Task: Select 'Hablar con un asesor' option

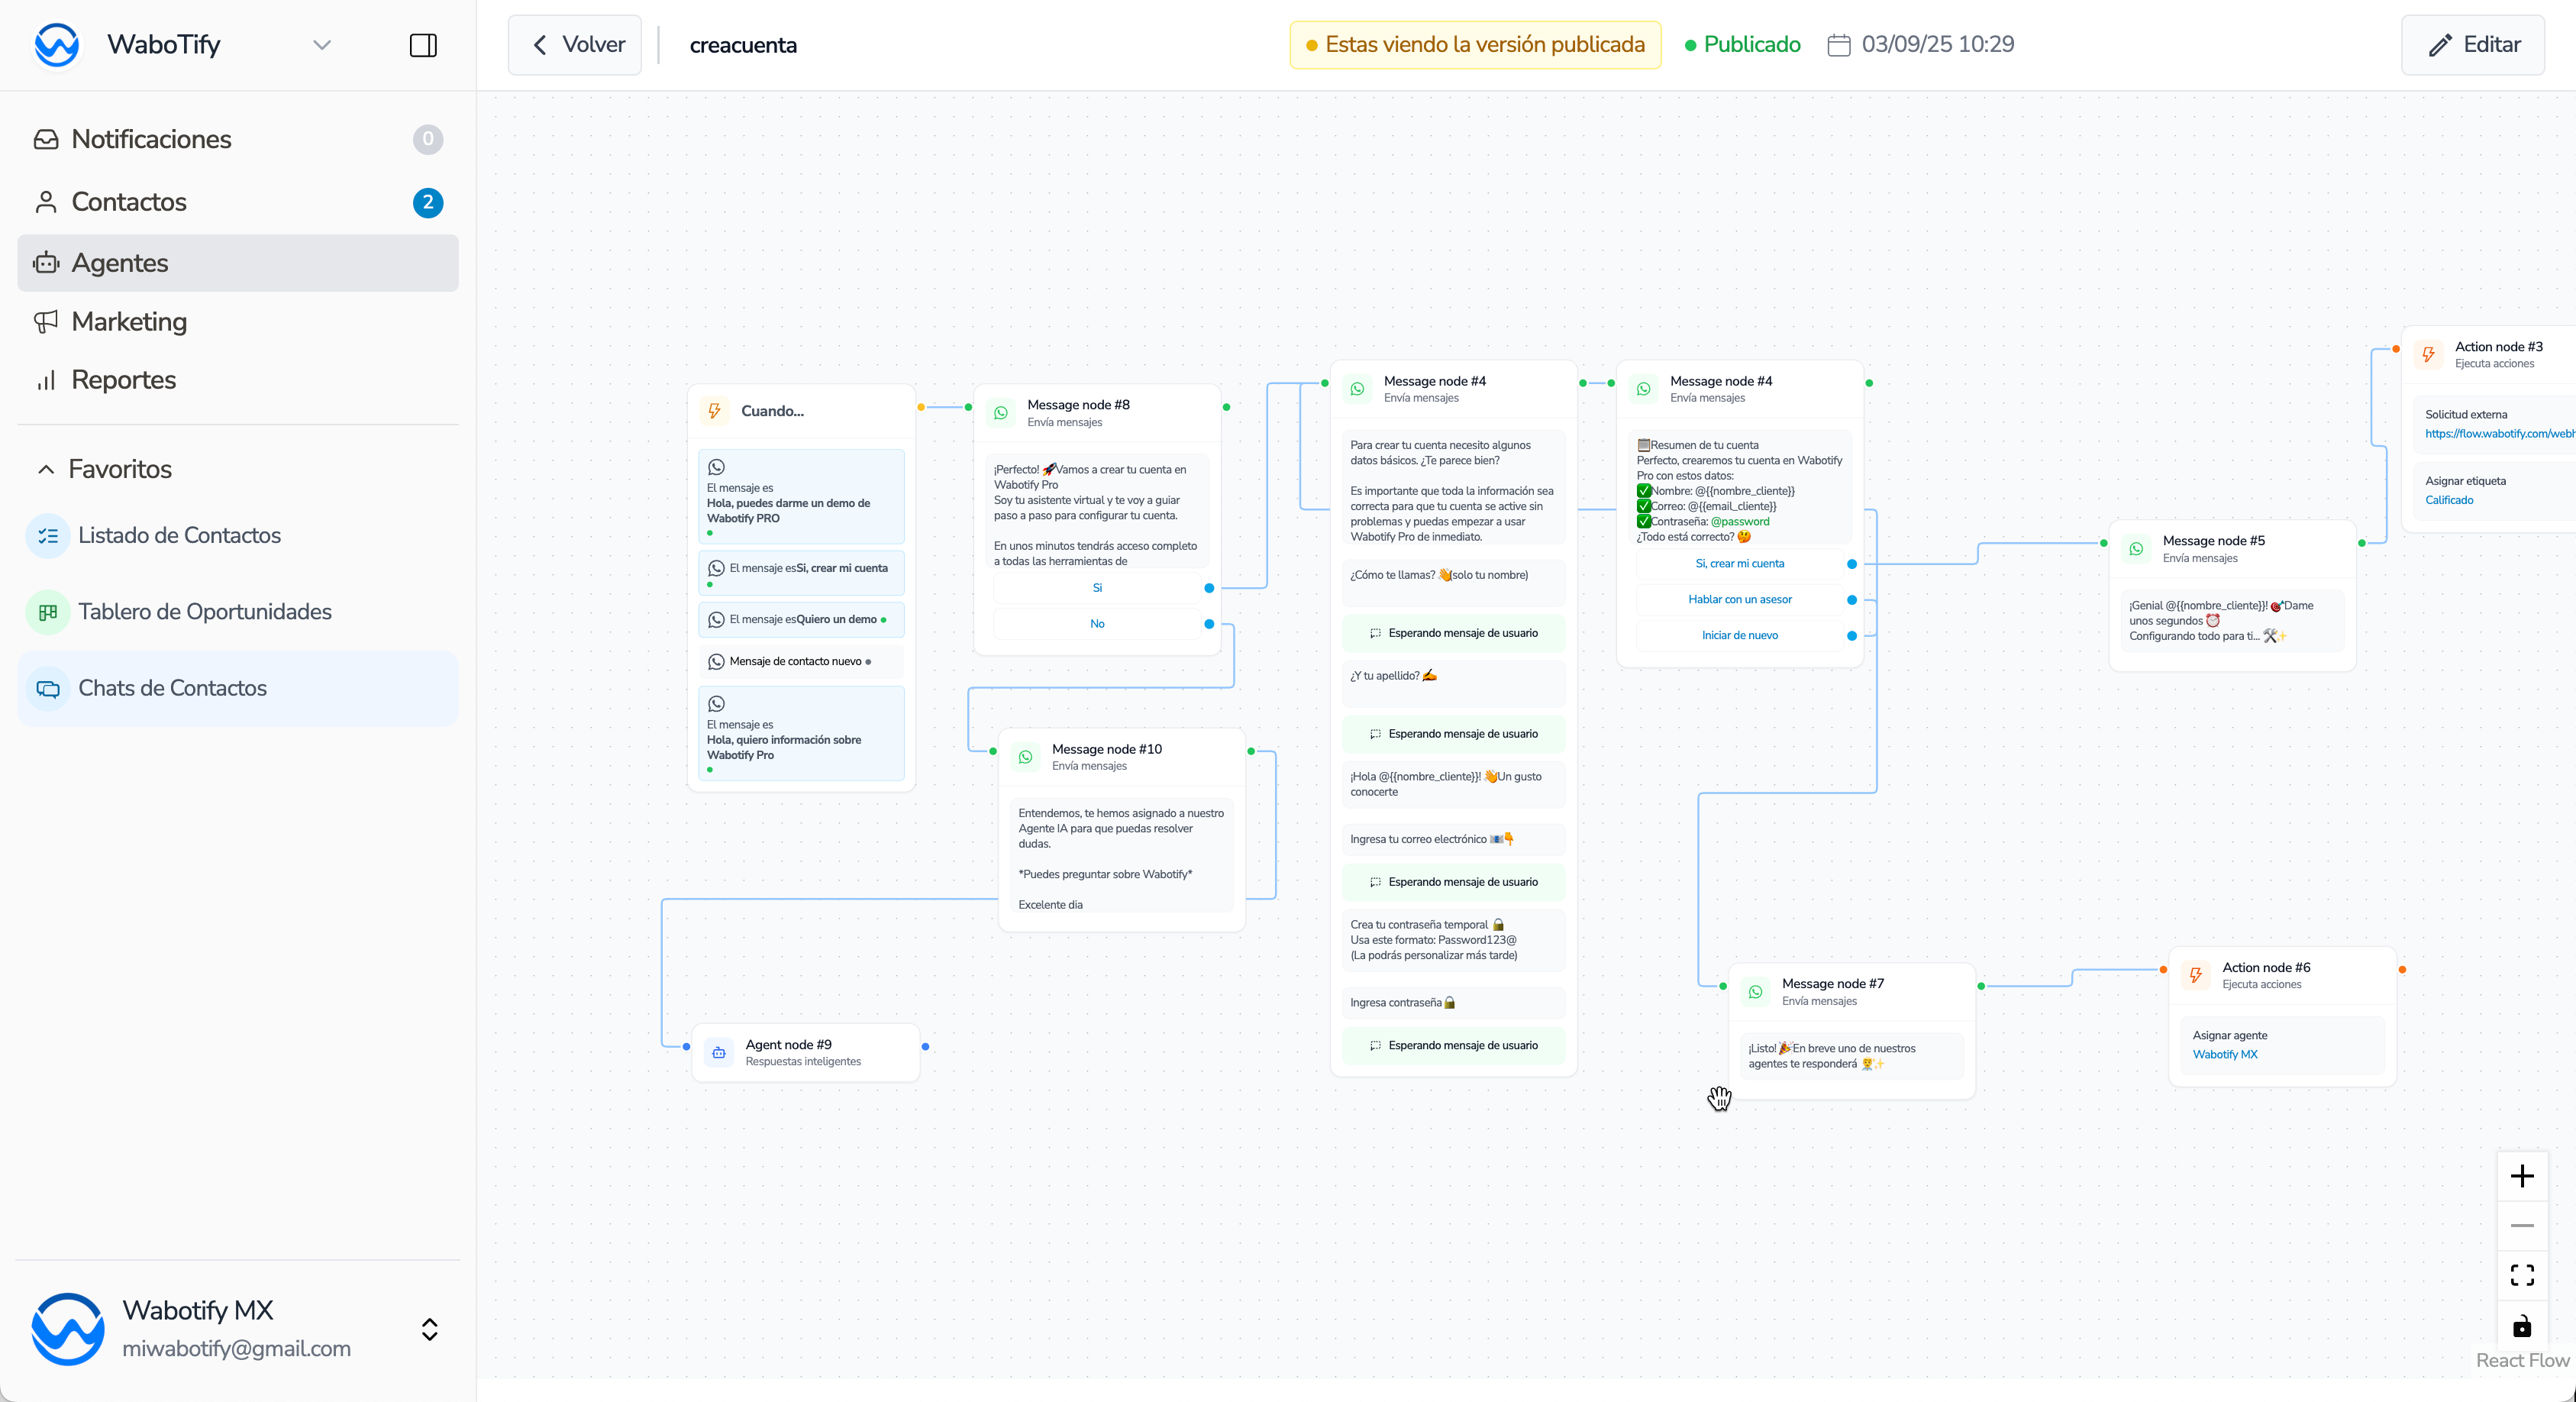Action: click(x=1740, y=600)
